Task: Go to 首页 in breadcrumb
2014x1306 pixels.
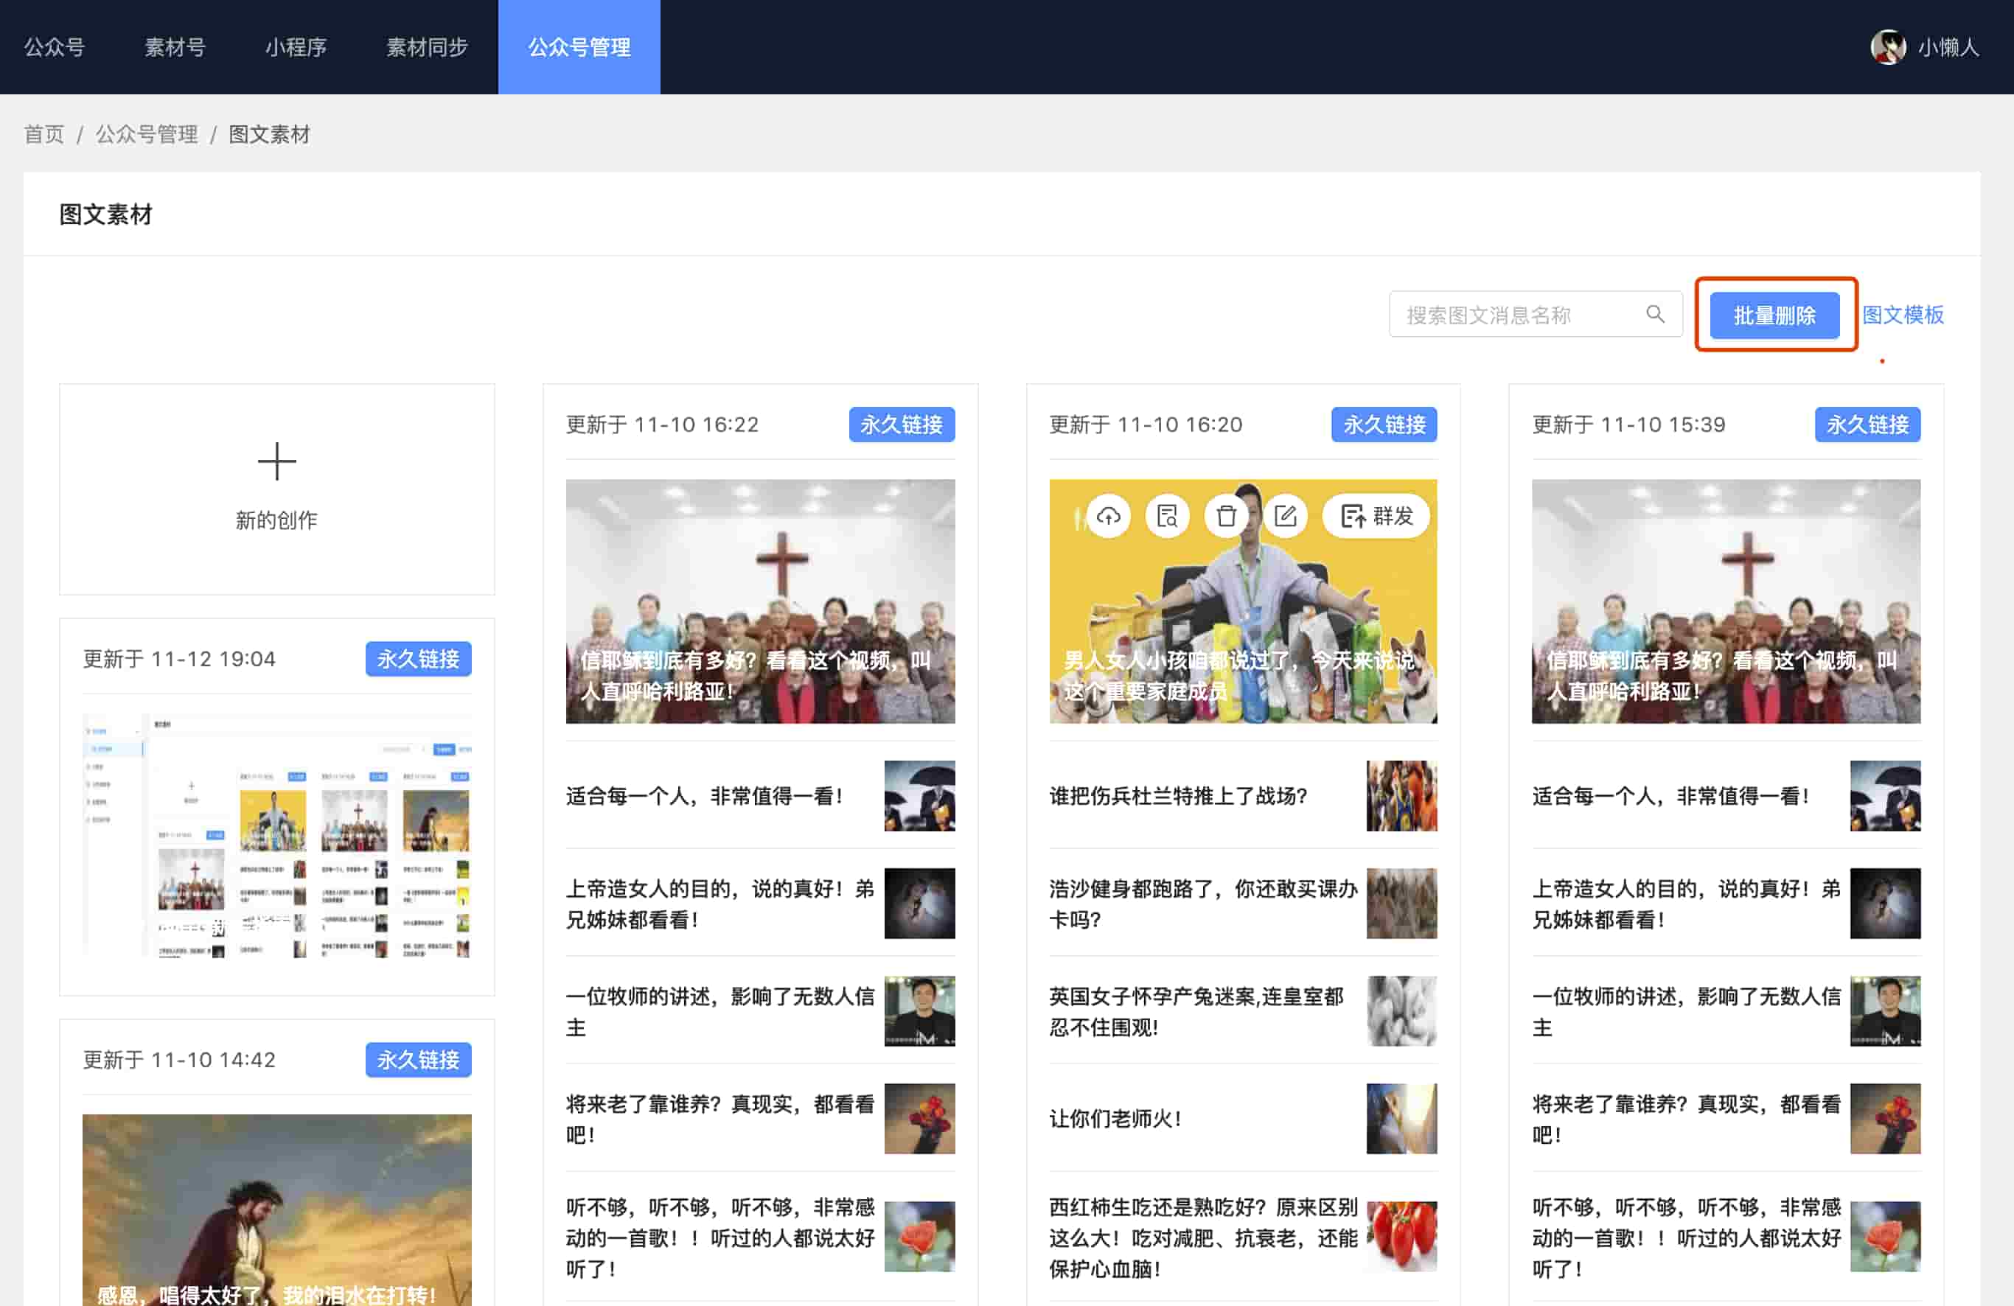Action: (x=44, y=134)
